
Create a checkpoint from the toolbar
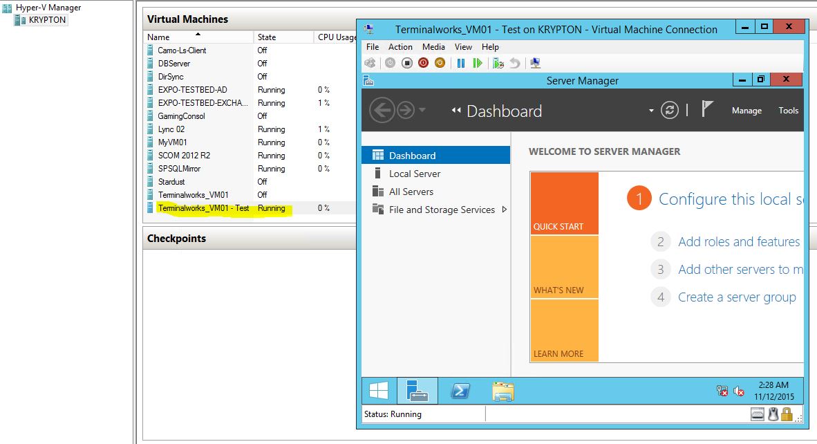point(498,63)
